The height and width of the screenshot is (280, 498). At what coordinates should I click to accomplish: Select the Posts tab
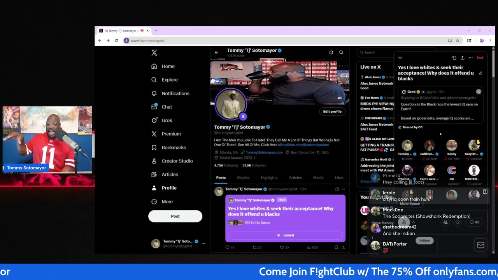pos(221,178)
